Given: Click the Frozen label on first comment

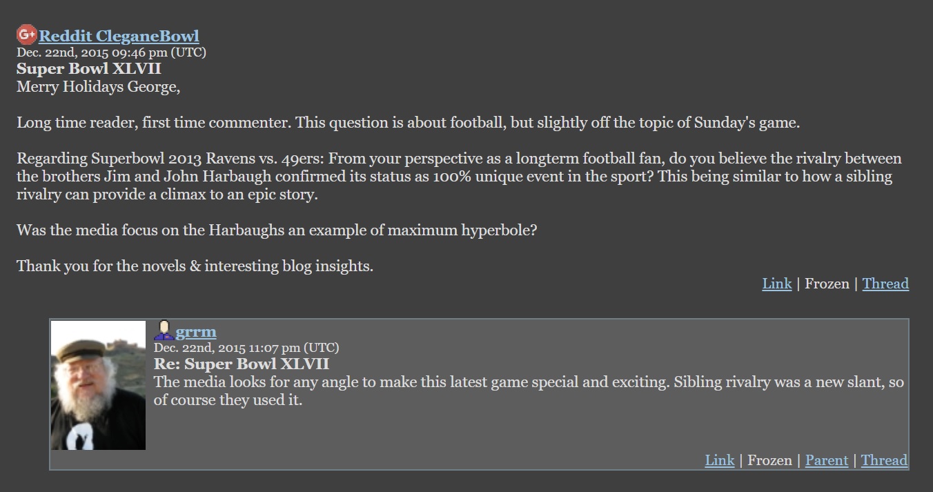Looking at the screenshot, I should tap(827, 284).
